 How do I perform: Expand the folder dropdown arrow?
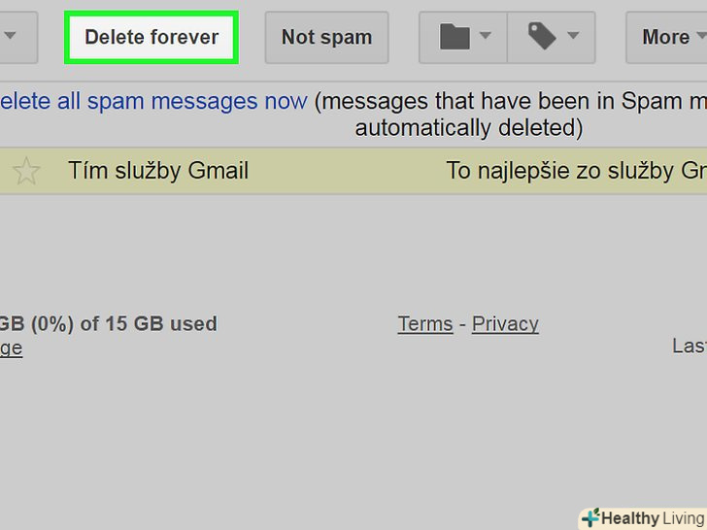486,37
